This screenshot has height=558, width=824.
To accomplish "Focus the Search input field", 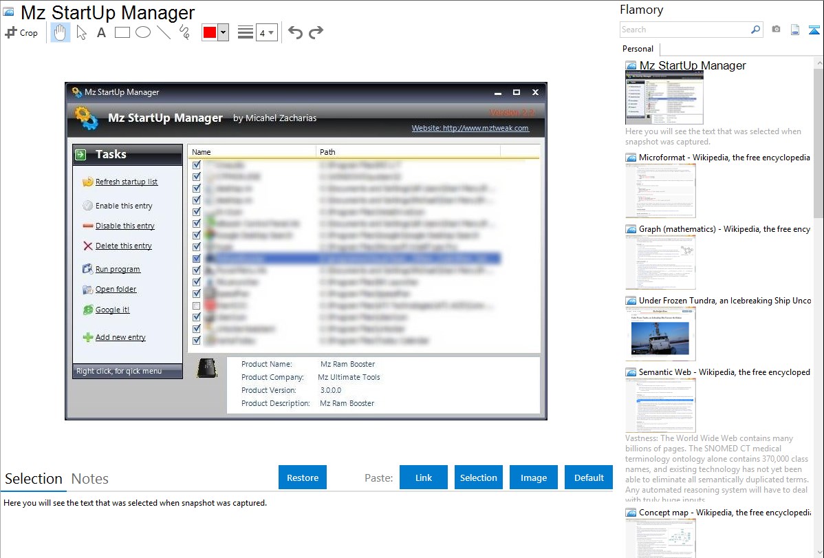I will click(684, 30).
